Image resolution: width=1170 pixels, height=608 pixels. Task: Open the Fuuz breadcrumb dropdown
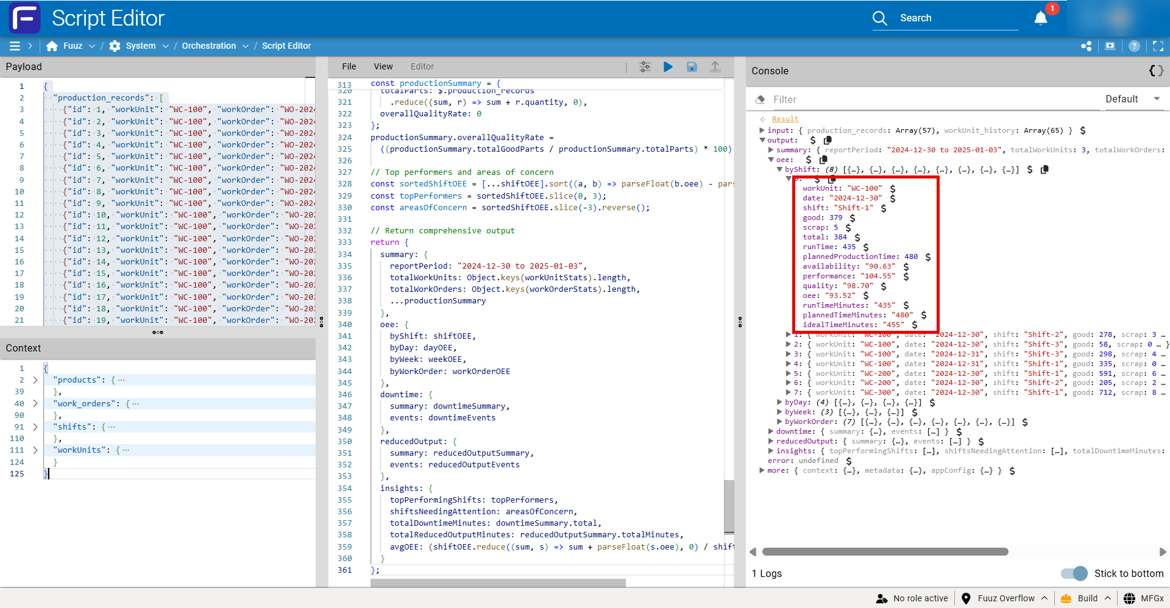point(91,46)
